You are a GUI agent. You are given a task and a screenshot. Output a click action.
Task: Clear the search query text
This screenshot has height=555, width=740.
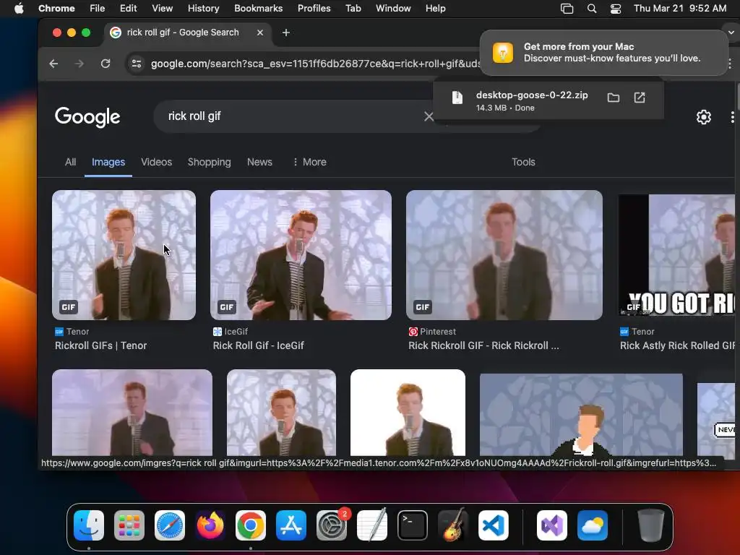pos(429,116)
